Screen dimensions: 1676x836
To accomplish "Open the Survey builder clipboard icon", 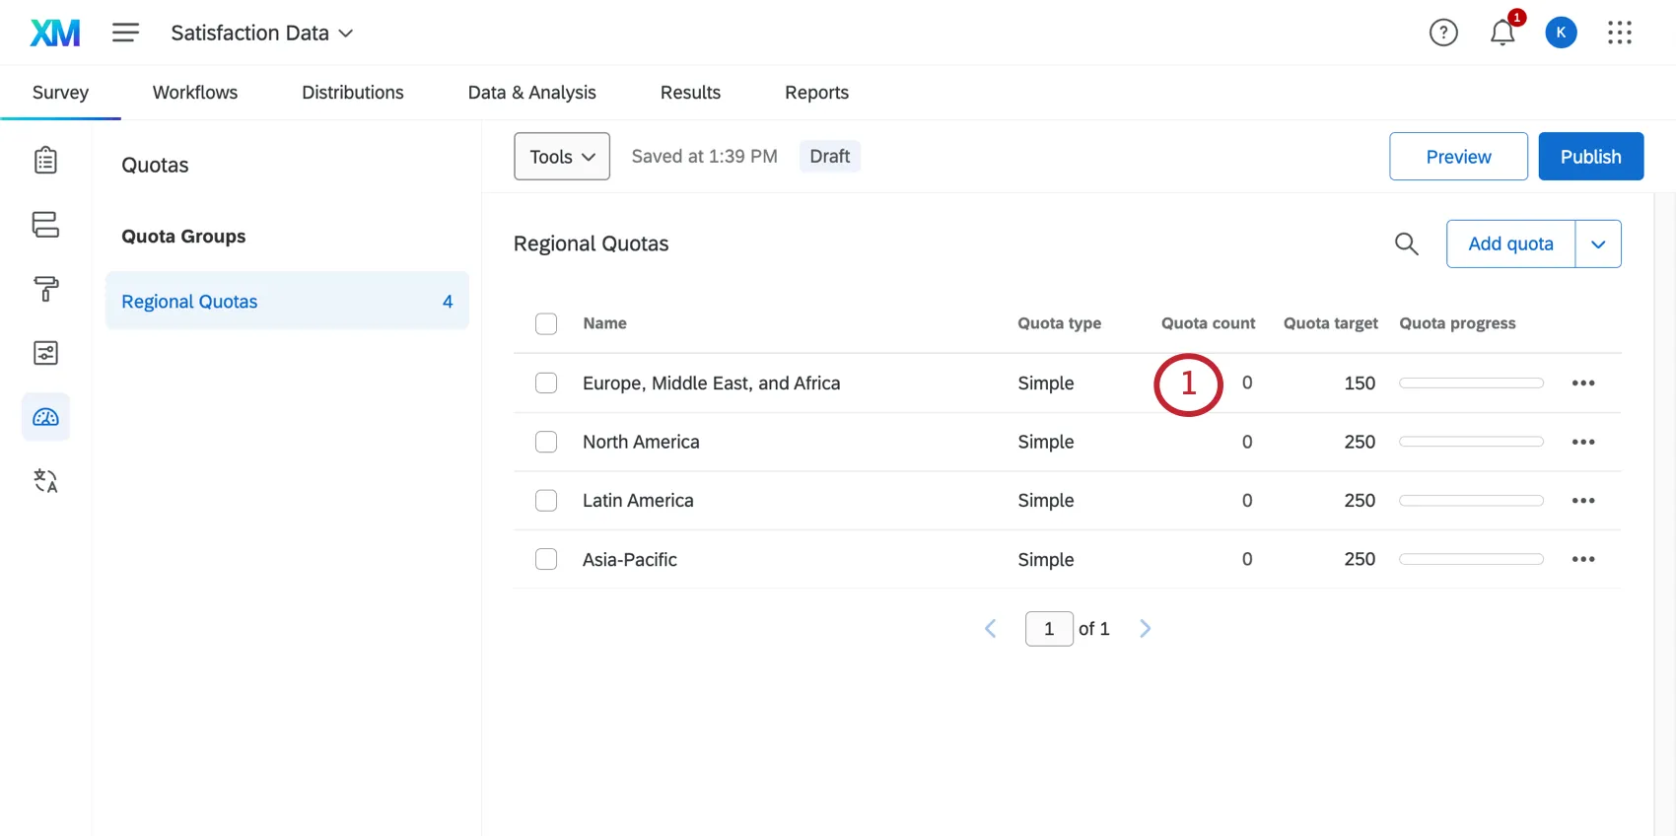I will pyautogui.click(x=45, y=160).
